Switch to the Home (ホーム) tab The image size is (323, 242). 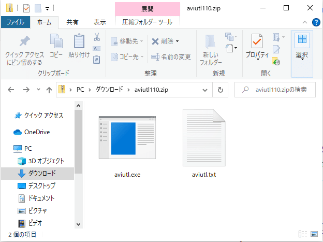click(45, 22)
